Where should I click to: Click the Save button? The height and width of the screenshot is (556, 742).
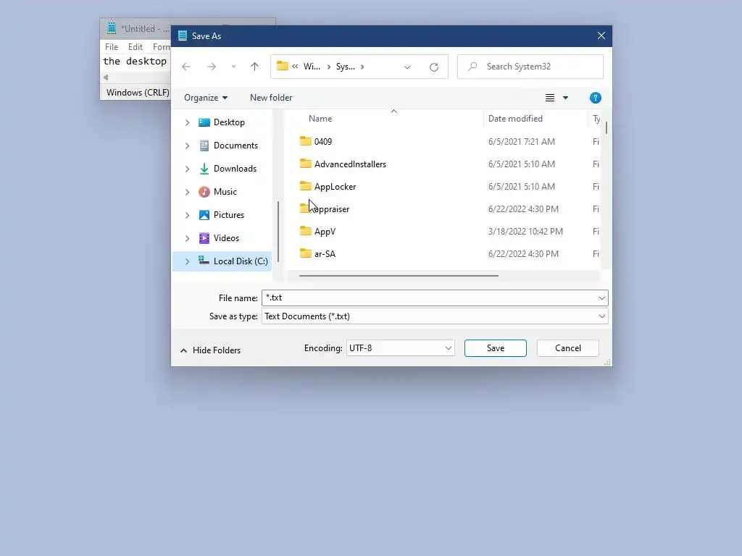pos(496,348)
